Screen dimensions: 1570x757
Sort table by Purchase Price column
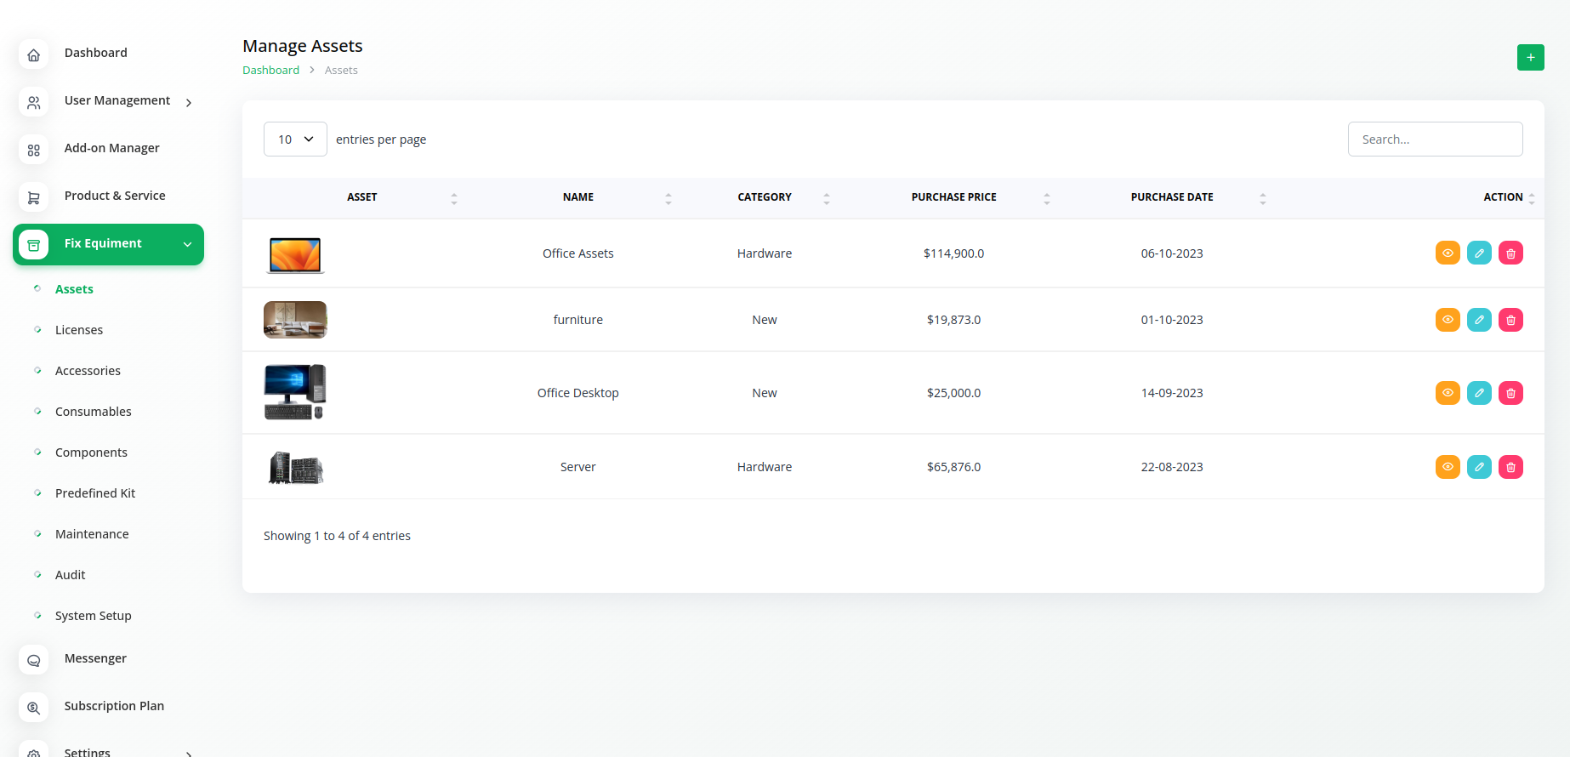(953, 197)
